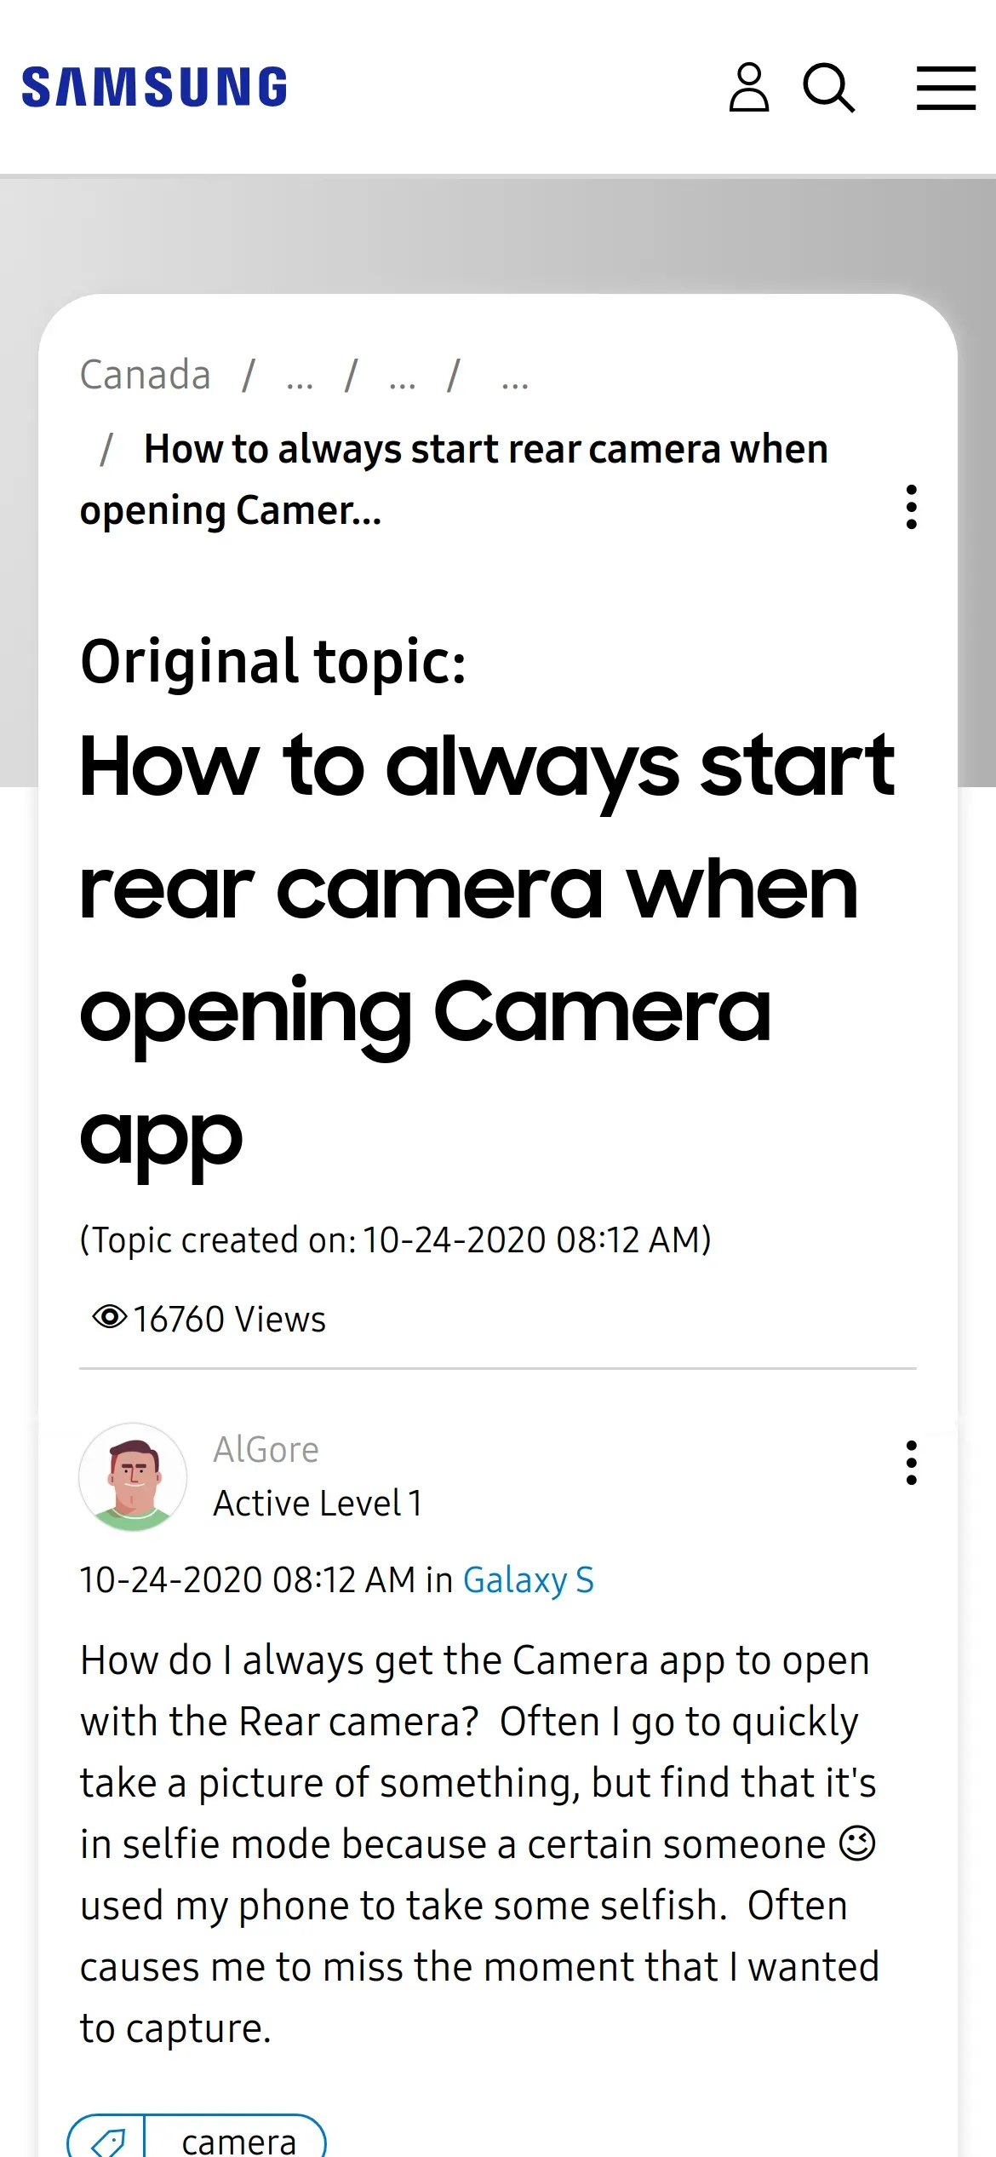Open the Galaxy S board link
Screen dimensions: 996x2157
528,1580
